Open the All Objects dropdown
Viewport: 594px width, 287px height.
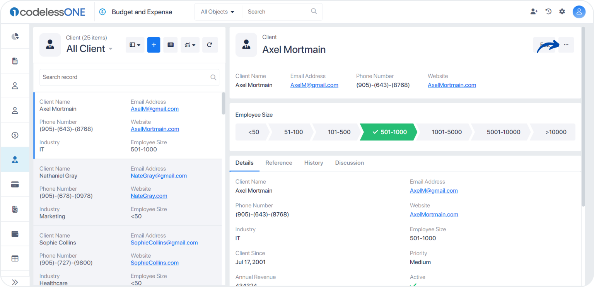pos(218,12)
